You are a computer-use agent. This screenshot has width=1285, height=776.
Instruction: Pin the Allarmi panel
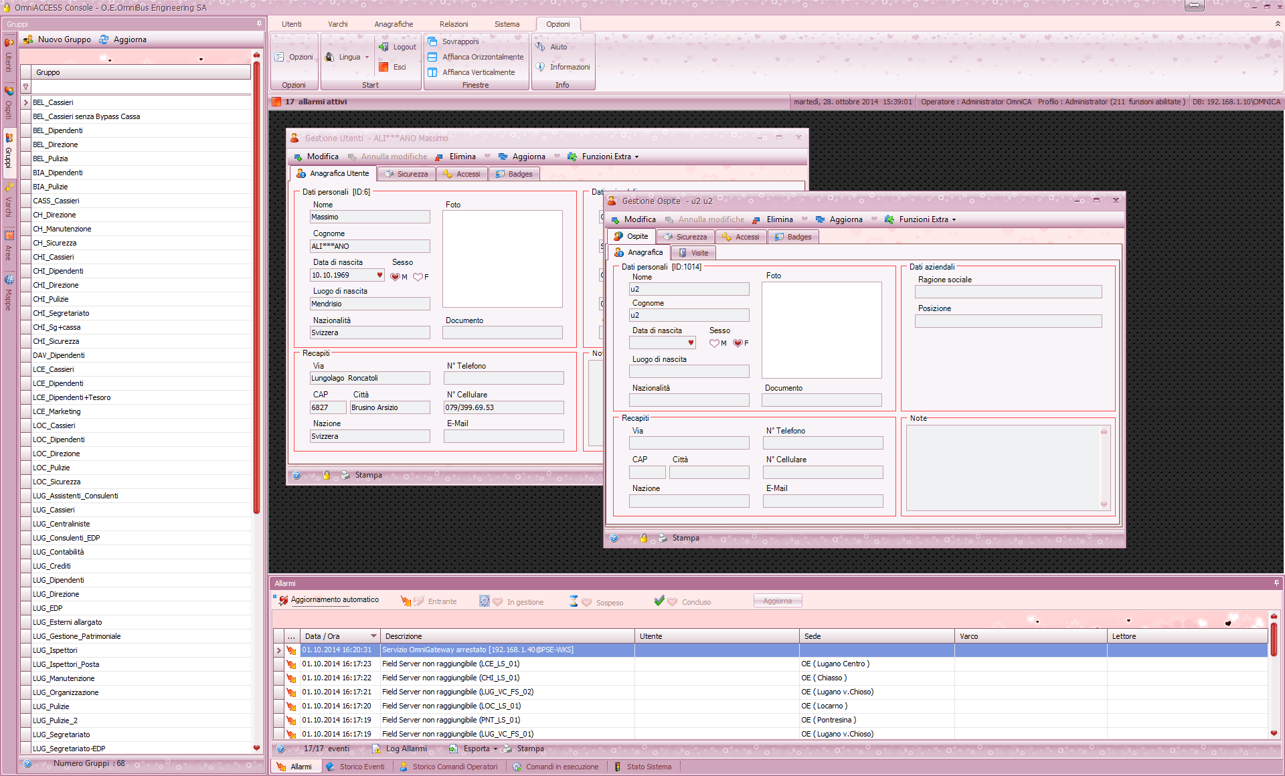1276,583
